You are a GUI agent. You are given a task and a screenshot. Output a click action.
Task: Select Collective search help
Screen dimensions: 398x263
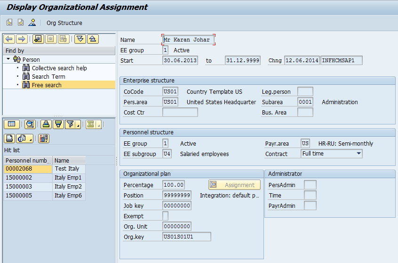(x=59, y=68)
